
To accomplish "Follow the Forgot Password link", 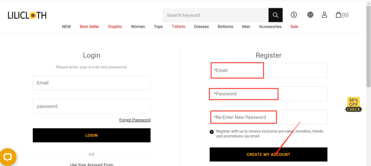I will coord(135,120).
